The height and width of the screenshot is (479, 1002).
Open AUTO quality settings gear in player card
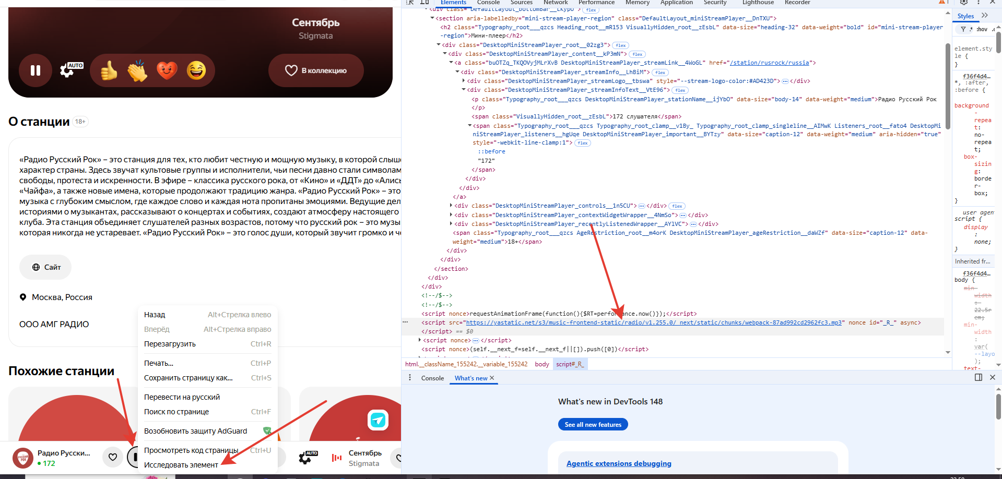click(x=71, y=69)
